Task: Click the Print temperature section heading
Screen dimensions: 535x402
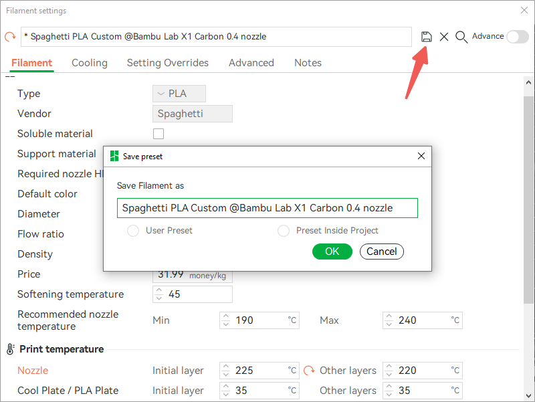Action: 62,349
